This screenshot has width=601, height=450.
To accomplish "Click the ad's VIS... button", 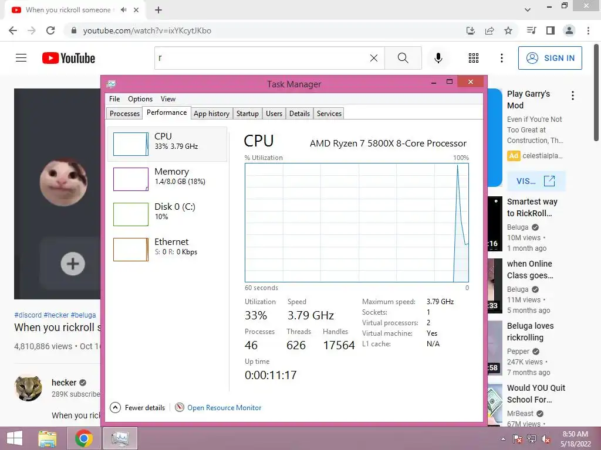I will click(x=536, y=181).
